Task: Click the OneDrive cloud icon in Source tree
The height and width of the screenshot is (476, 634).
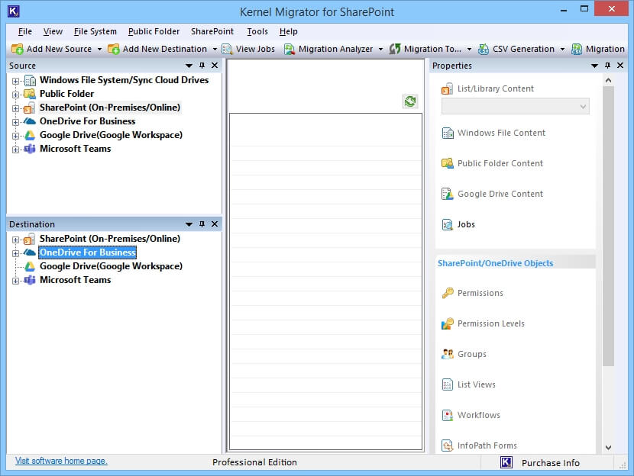Action: tap(30, 121)
